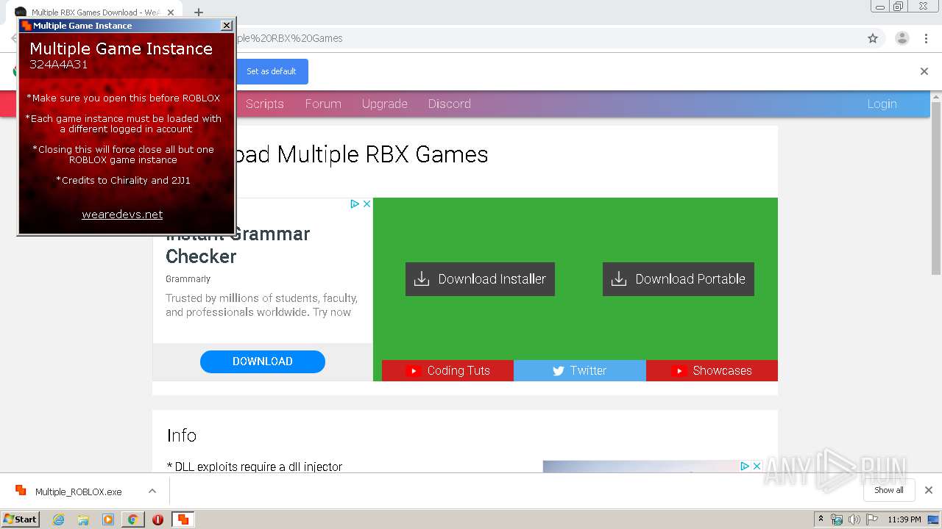Click the Grammarly ad headline Instant Grammar Checker
942x529 pixels.
[x=238, y=245]
